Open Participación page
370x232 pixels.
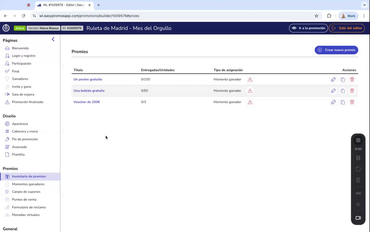click(22, 63)
